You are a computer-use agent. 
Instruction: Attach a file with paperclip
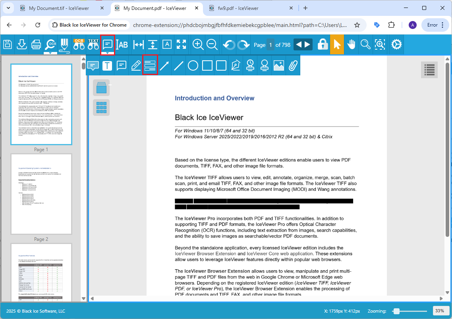pos(293,65)
